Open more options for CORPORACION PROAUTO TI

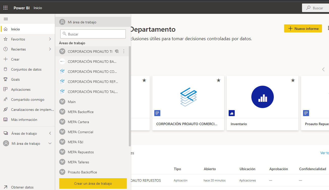[x=124, y=52]
